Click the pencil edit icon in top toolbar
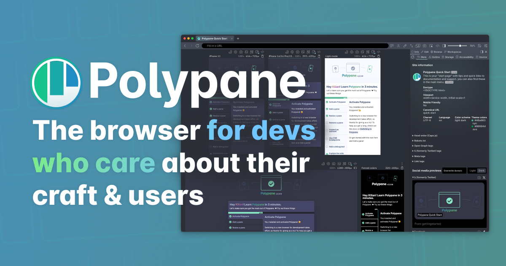506x266 pixels. pyautogui.click(x=405, y=46)
